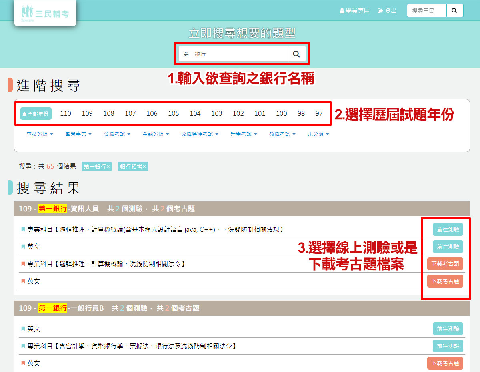
Task: Remove the 銀行招考 search tag
Action: point(133,167)
